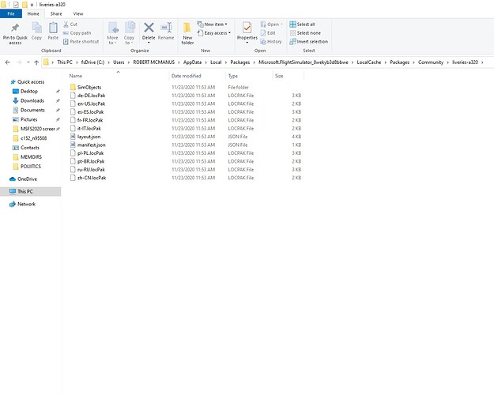Click the Cut scissors icon
The width and height of the screenshot is (494, 395).
pos(66,24)
